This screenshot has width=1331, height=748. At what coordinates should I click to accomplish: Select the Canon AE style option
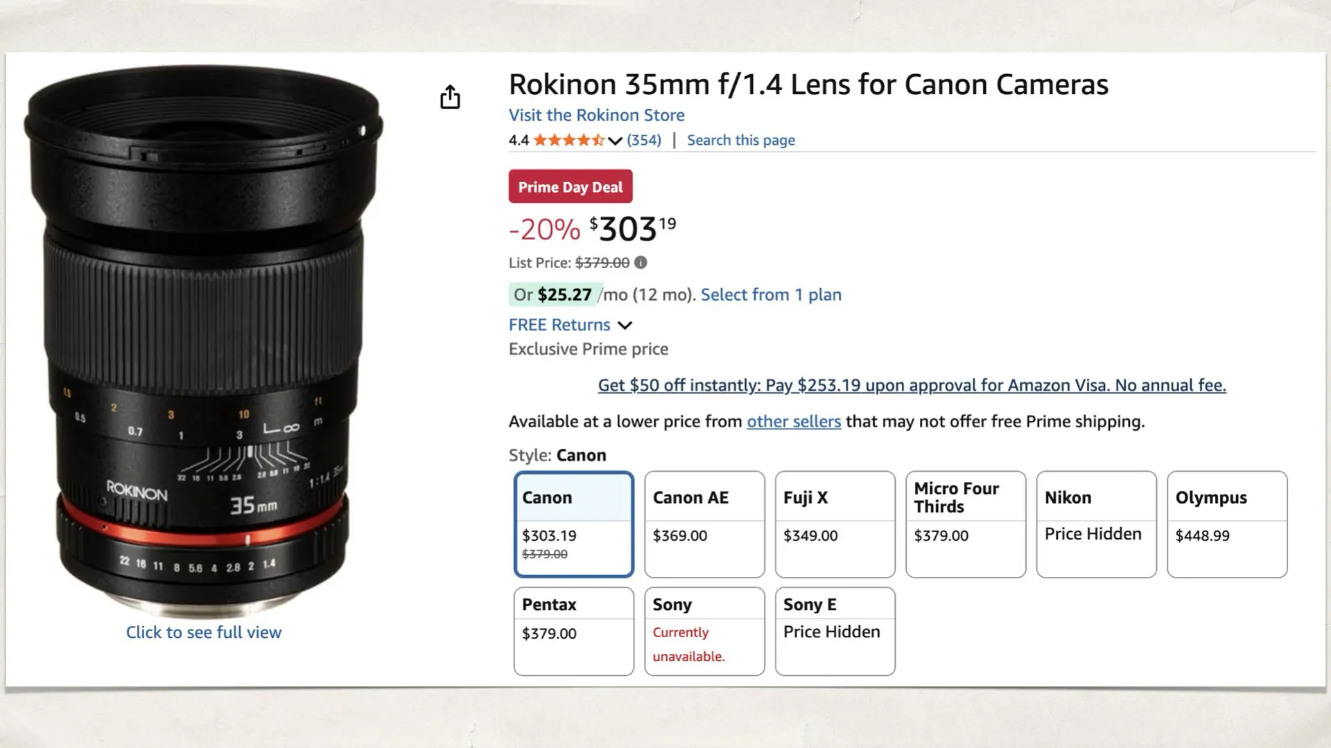tap(704, 524)
